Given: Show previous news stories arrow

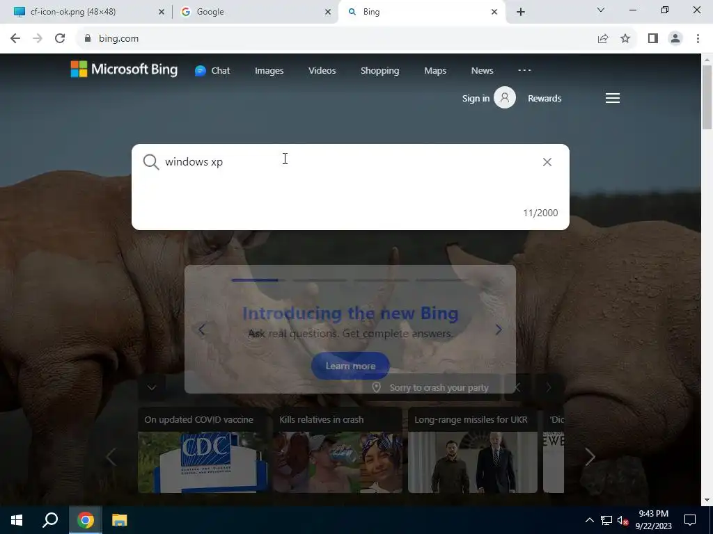Looking at the screenshot, I should [x=111, y=457].
